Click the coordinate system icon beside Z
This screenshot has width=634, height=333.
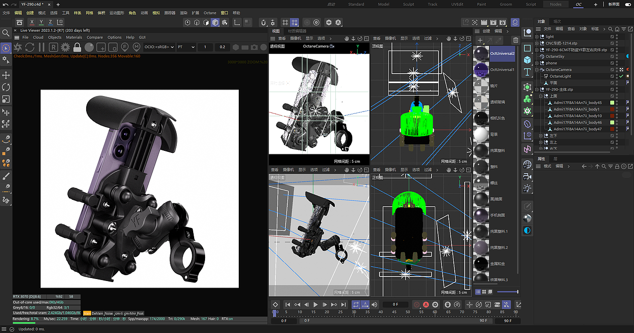coord(60,22)
